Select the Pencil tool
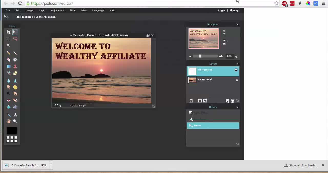 [8, 53]
